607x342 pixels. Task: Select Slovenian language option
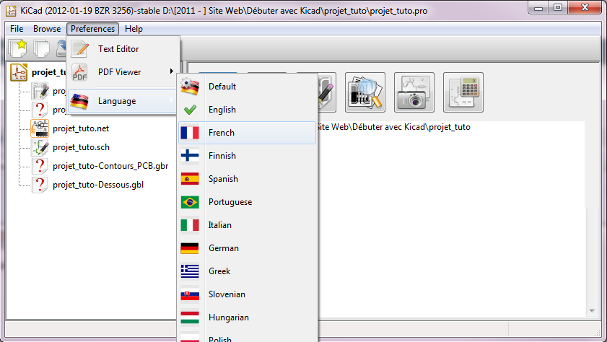[247, 294]
